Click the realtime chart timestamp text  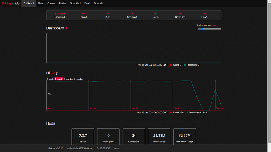pyautogui.click(x=153, y=65)
